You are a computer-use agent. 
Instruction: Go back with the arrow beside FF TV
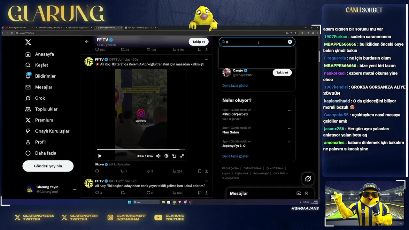(87, 42)
